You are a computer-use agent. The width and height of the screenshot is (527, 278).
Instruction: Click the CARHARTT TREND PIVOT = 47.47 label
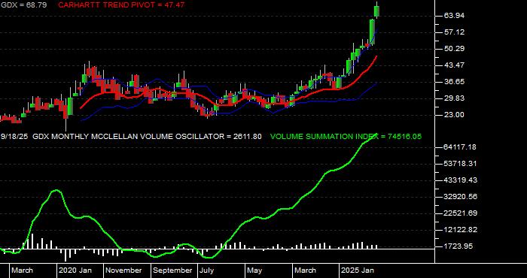point(121,5)
